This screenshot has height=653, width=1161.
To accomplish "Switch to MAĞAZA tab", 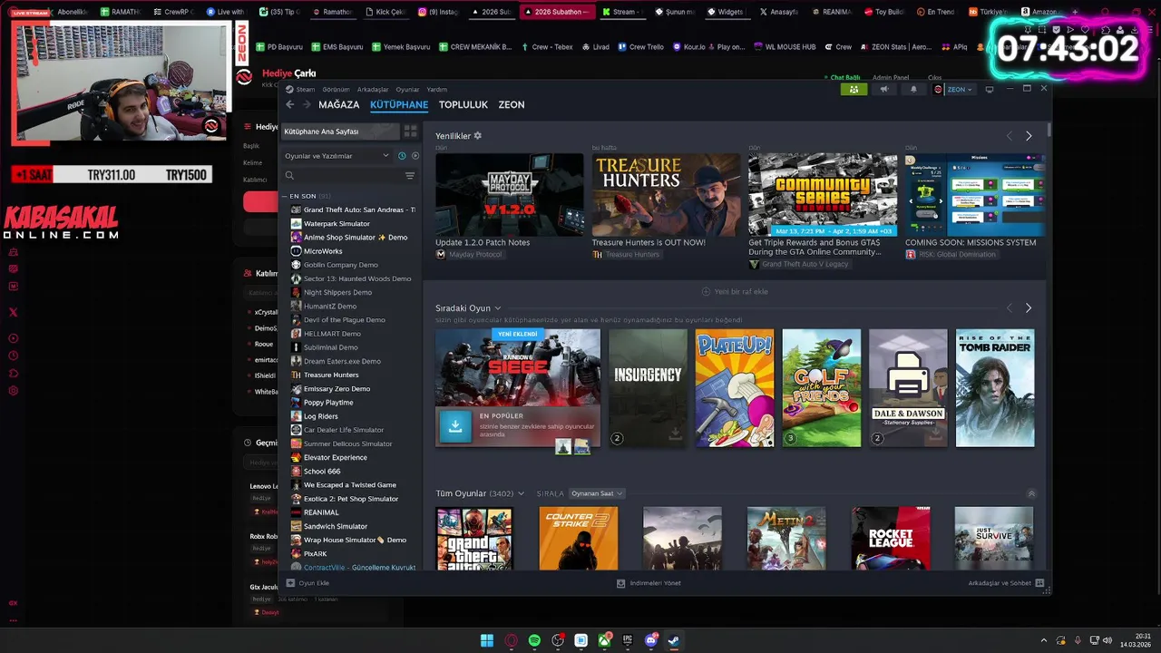I will (x=338, y=105).
